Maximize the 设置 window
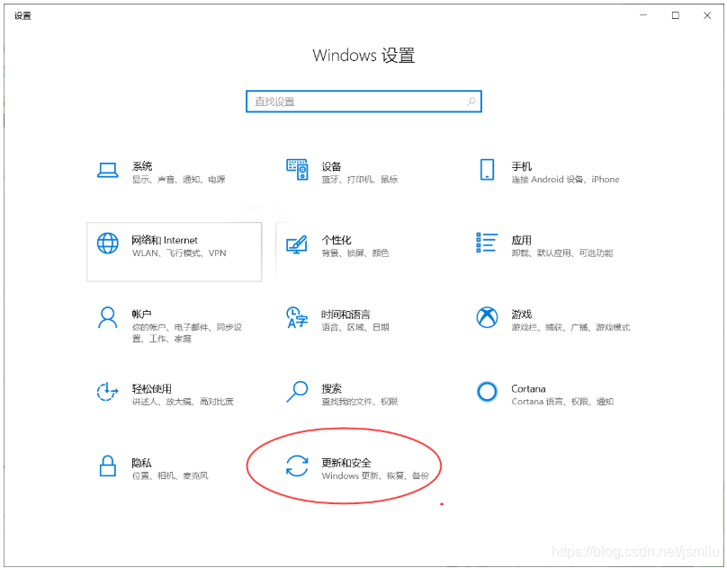This screenshot has width=727, height=568. tap(676, 15)
